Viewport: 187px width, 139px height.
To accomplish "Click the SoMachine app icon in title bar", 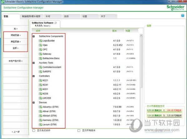I will point(2,2).
